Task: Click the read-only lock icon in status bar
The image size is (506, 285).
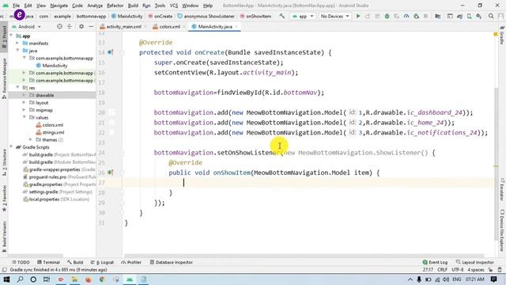Action: tap(490, 269)
